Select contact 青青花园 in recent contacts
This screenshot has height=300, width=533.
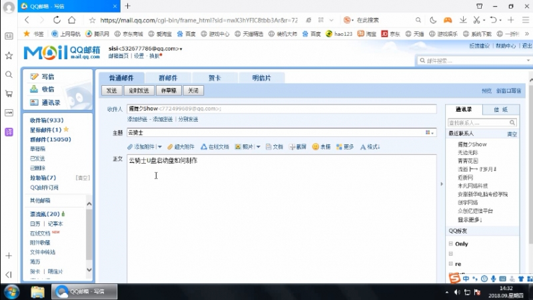pyautogui.click(x=468, y=161)
